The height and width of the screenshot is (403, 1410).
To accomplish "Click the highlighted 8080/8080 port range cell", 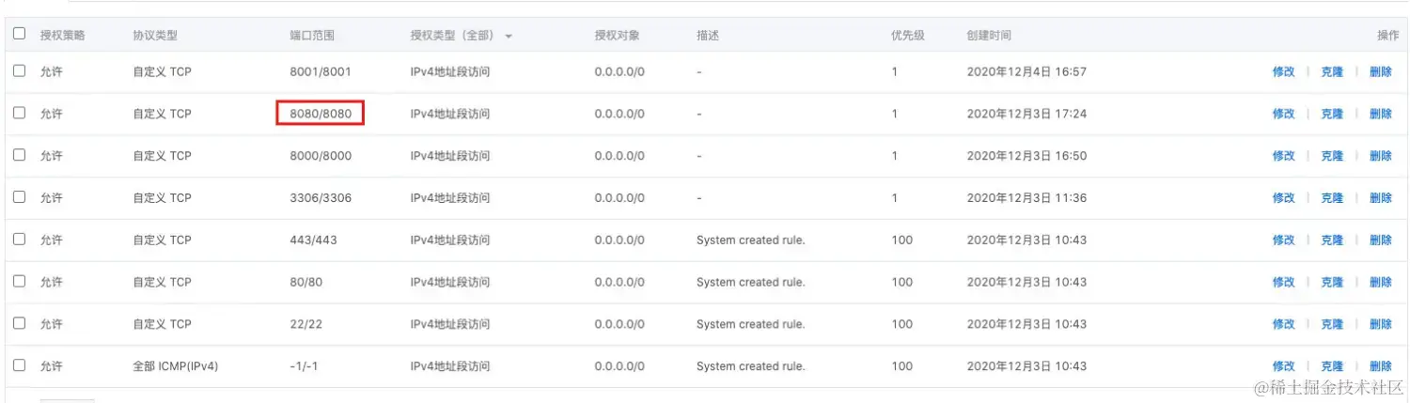I will tap(321, 114).
